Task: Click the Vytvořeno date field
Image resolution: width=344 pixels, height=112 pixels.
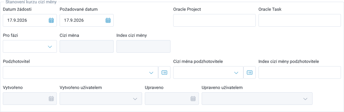Action: [x=30, y=99]
